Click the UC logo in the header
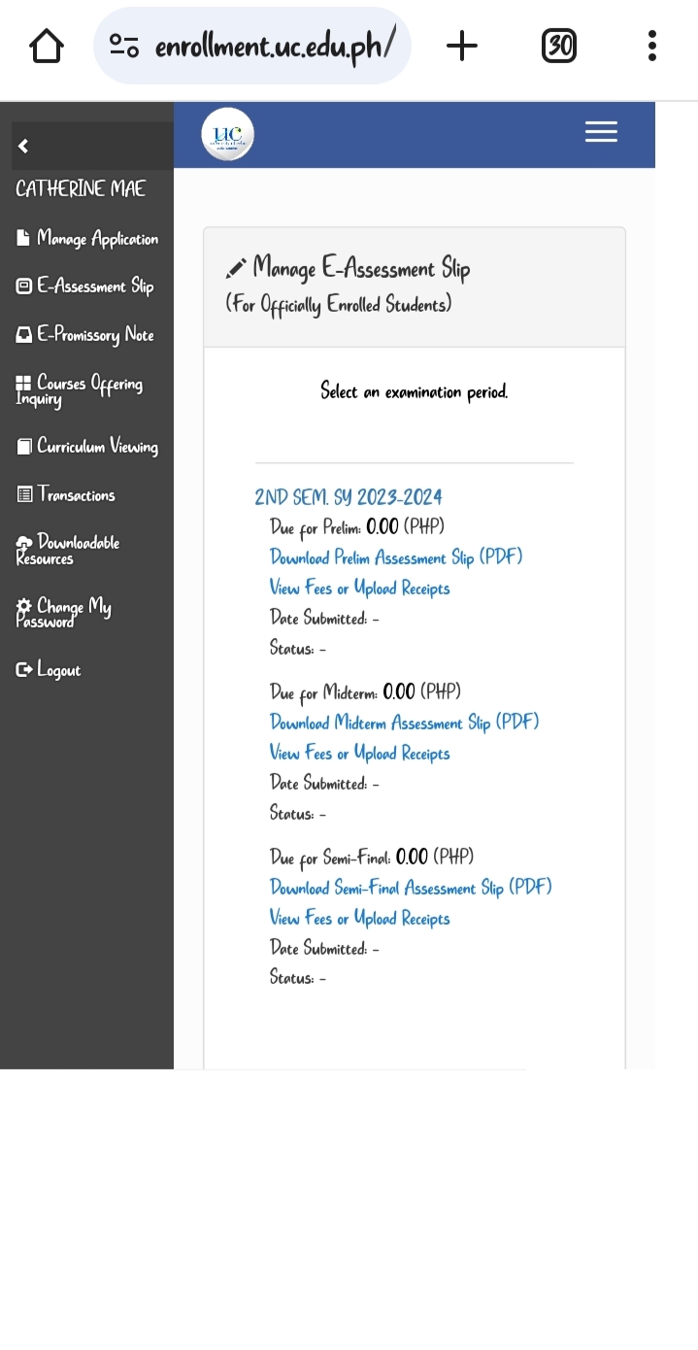This screenshot has width=698, height=1350. (x=228, y=134)
